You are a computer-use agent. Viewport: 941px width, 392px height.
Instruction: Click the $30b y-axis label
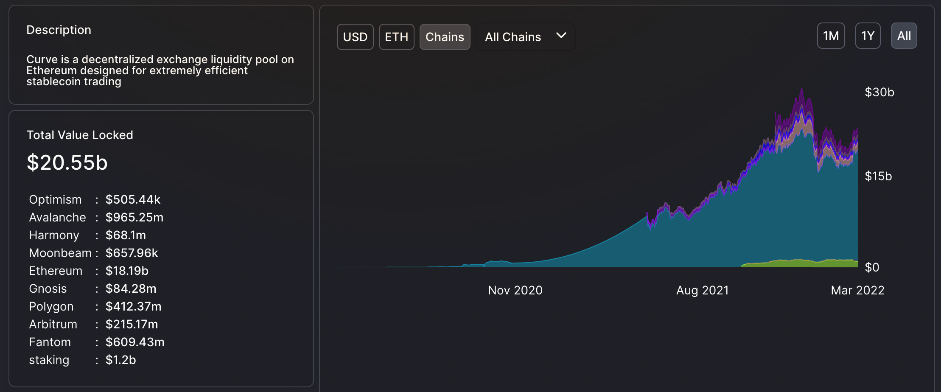point(879,92)
